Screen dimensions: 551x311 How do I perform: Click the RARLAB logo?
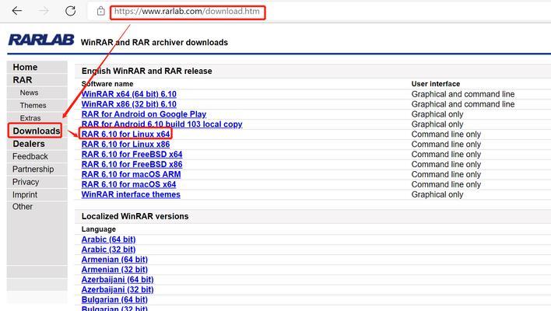point(41,40)
